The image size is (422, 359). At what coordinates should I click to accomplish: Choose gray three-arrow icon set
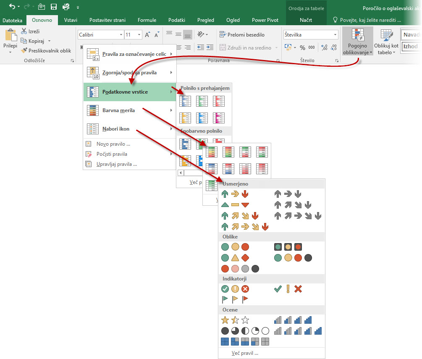click(x=288, y=194)
